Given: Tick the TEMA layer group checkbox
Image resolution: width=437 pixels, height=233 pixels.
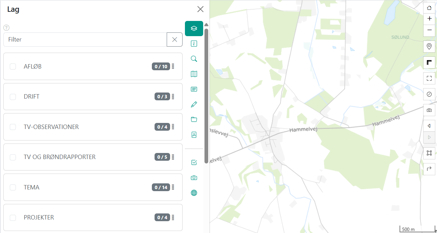Looking at the screenshot, I should [13, 187].
